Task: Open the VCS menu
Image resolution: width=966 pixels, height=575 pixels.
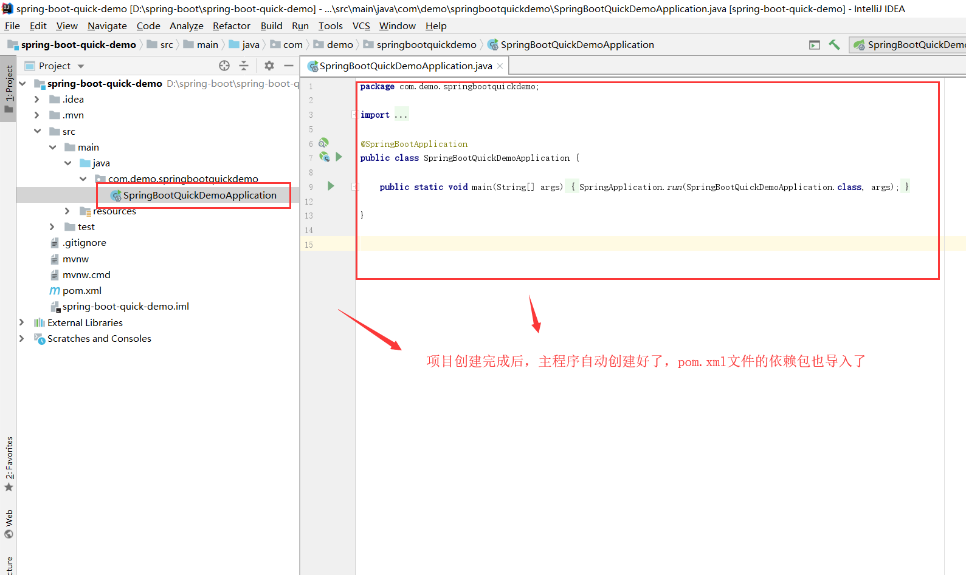Action: (361, 26)
